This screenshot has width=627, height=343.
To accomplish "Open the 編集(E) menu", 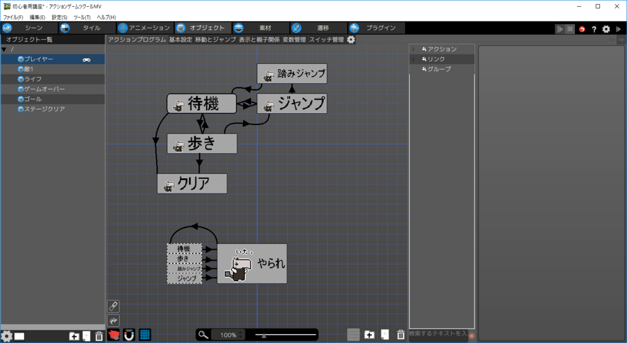I will (x=37, y=17).
